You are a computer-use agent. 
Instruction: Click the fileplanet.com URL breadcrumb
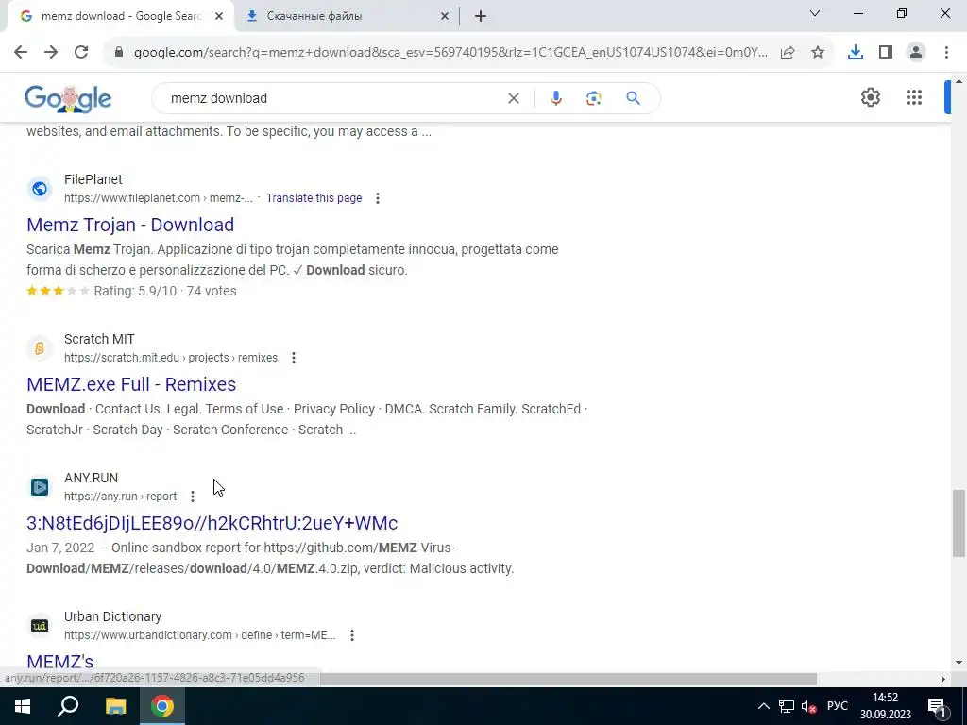pyautogui.click(x=159, y=198)
